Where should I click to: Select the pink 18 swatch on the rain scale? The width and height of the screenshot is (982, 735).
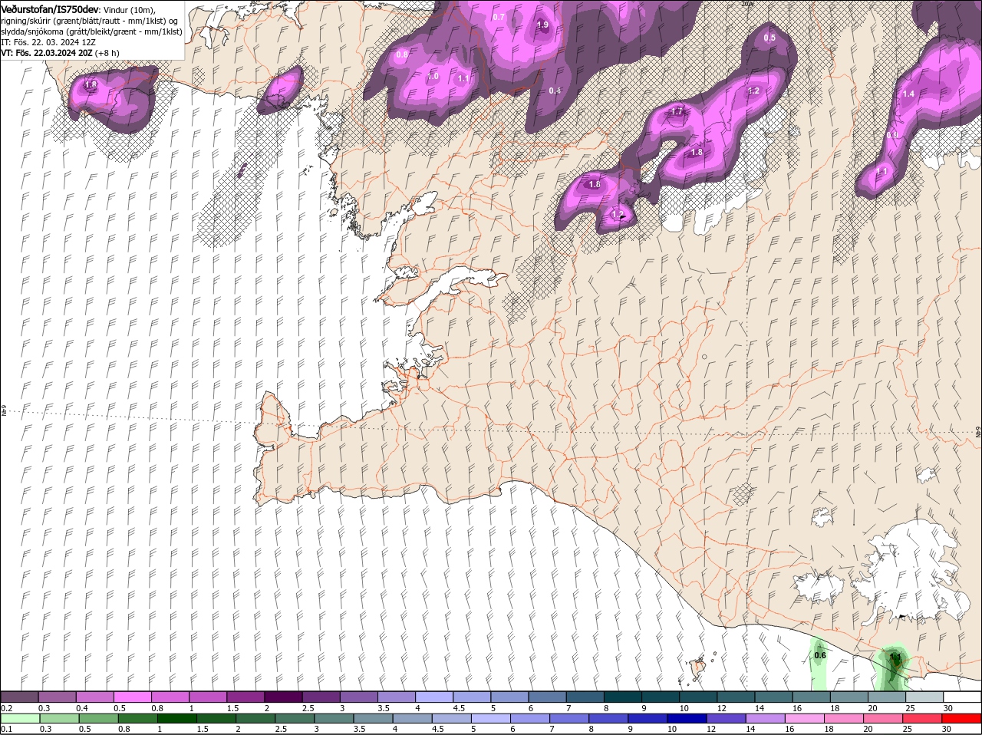click(843, 718)
